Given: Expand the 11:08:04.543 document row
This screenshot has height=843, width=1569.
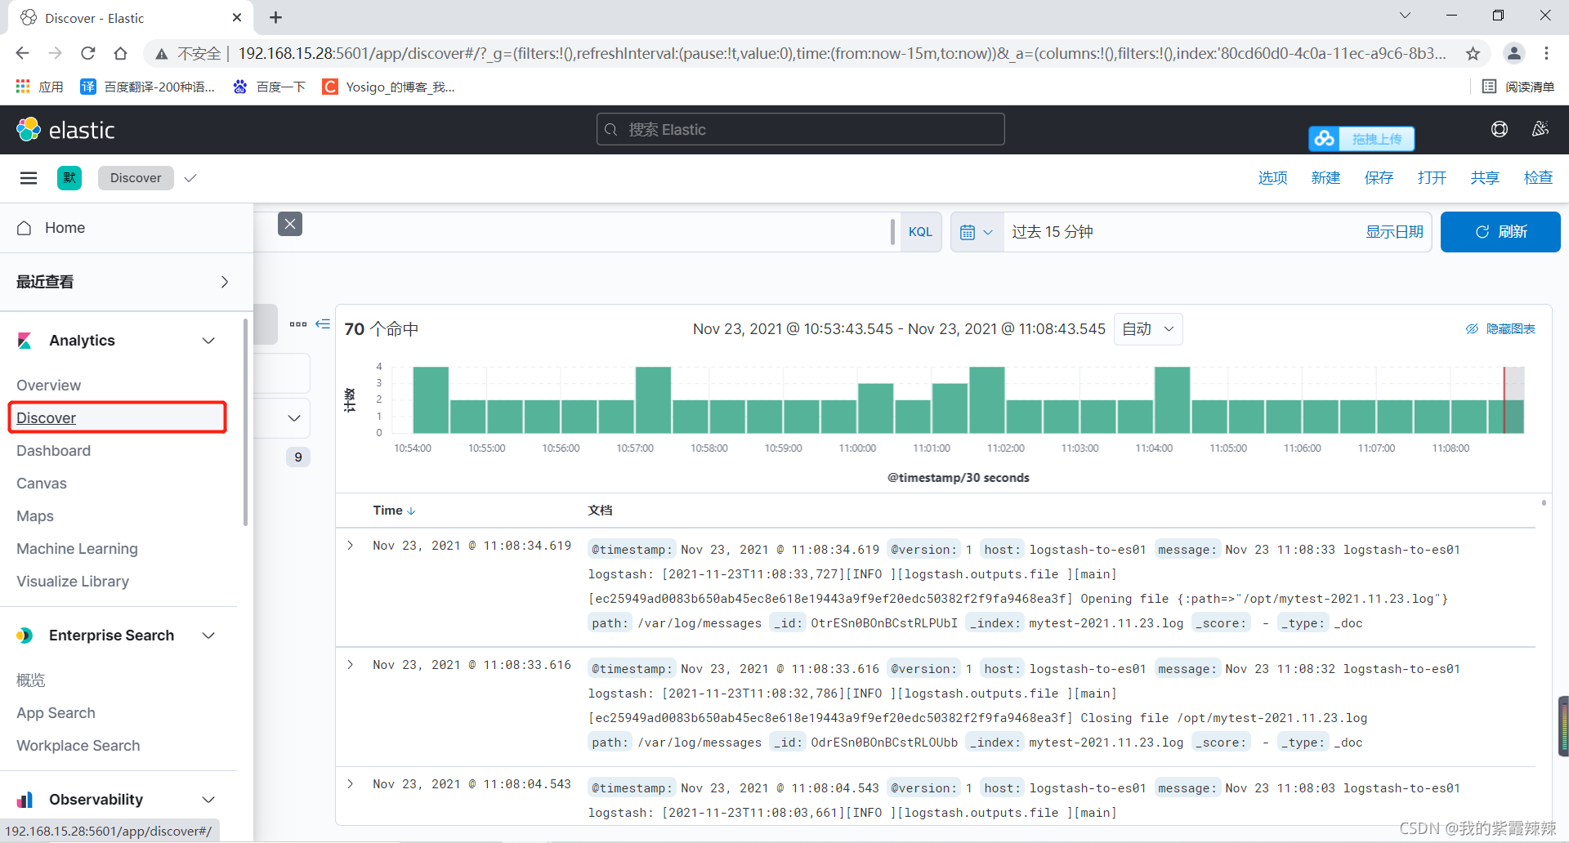Looking at the screenshot, I should point(351,783).
